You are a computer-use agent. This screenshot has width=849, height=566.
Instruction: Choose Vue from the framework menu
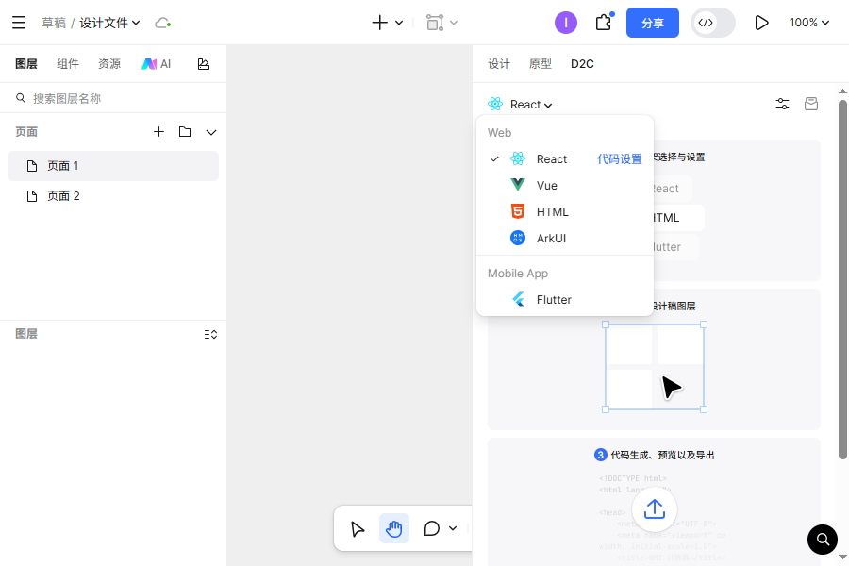click(x=565, y=185)
